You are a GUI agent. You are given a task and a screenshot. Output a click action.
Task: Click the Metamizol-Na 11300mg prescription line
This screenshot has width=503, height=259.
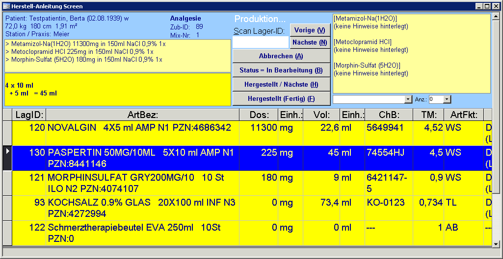[x=86, y=44]
